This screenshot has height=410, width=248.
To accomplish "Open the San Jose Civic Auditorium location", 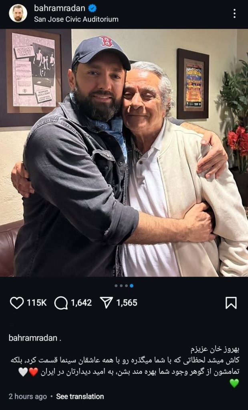I will pos(76,19).
